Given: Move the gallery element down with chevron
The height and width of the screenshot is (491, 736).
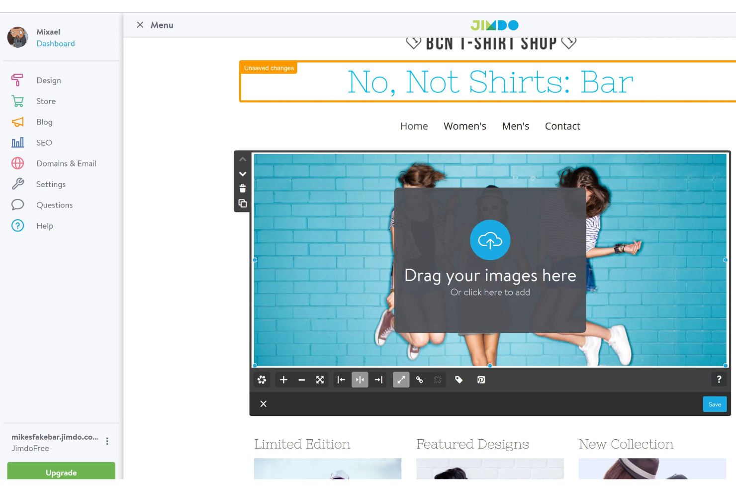Looking at the screenshot, I should click(242, 174).
